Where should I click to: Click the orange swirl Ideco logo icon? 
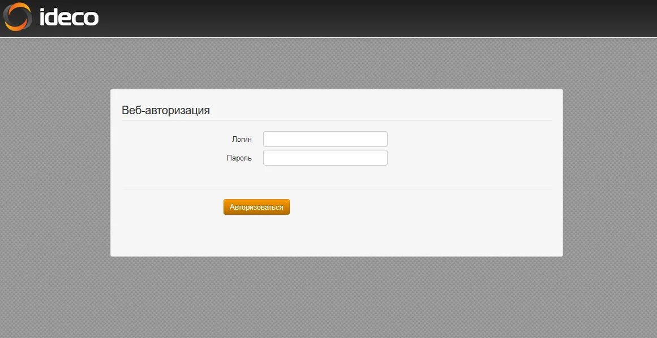pos(17,17)
